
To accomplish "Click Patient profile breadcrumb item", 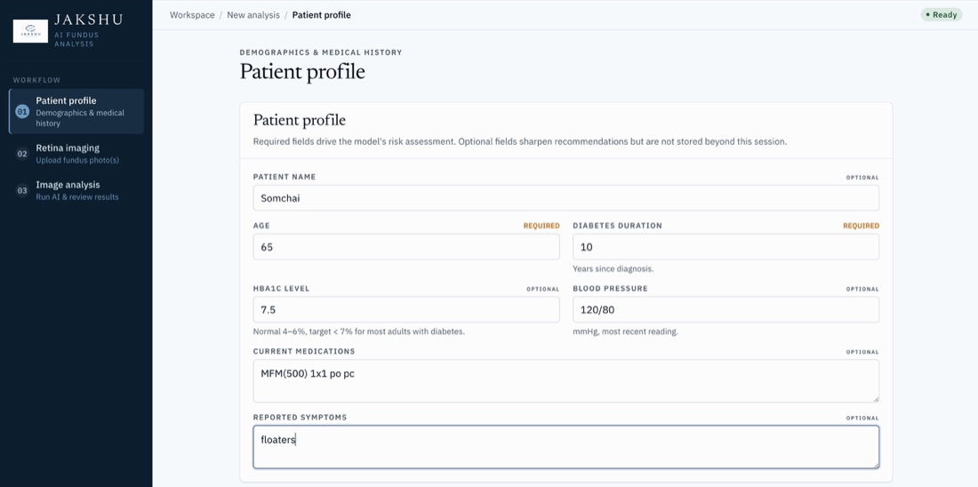I will click(321, 15).
